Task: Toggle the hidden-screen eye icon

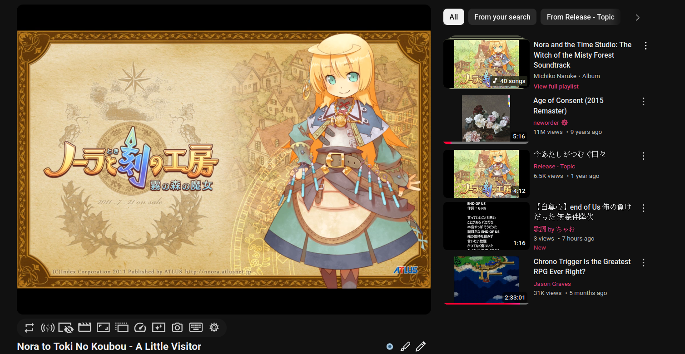Action: [66, 327]
